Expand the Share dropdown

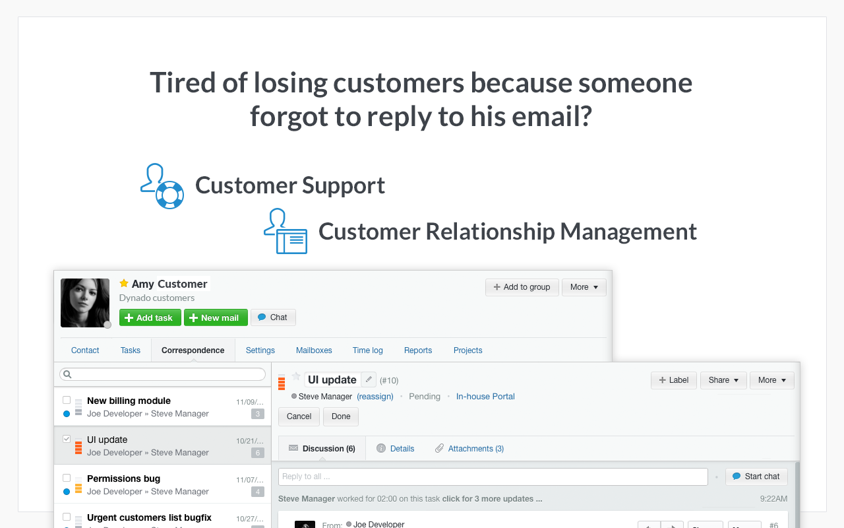723,380
